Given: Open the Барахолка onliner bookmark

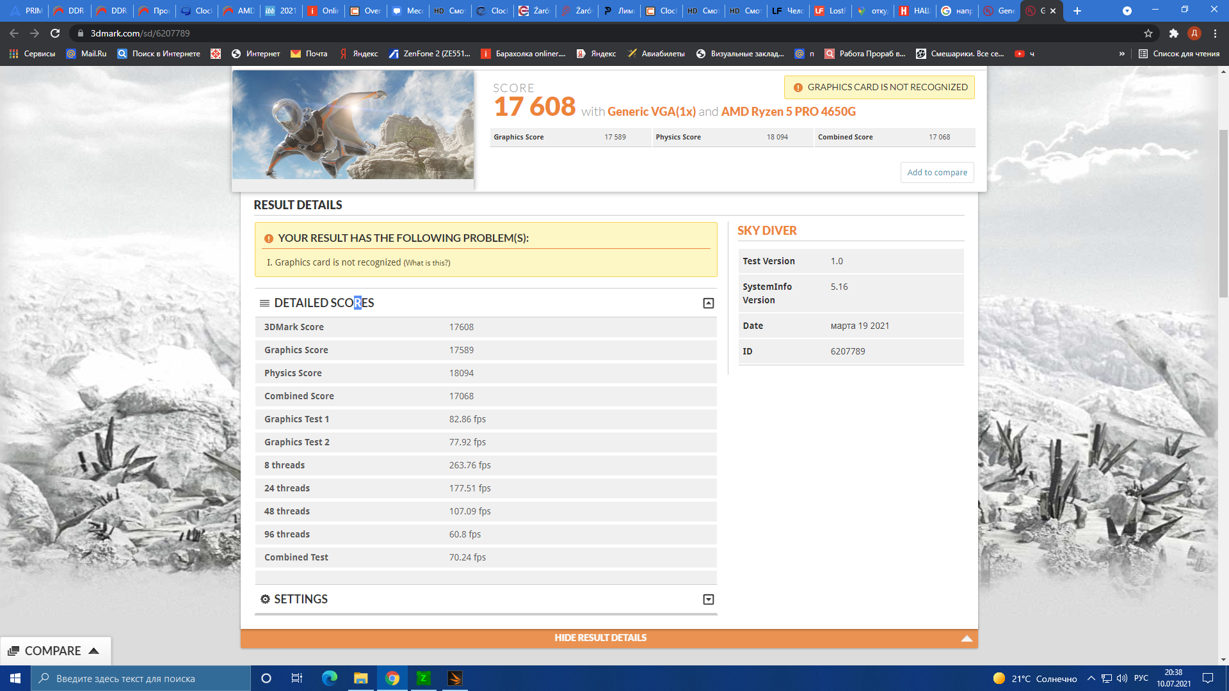Looking at the screenshot, I should (524, 54).
